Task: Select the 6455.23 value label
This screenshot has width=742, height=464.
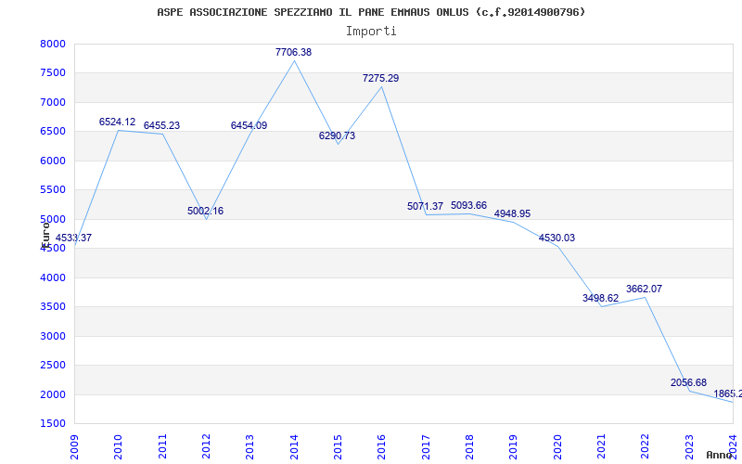Action: (161, 125)
